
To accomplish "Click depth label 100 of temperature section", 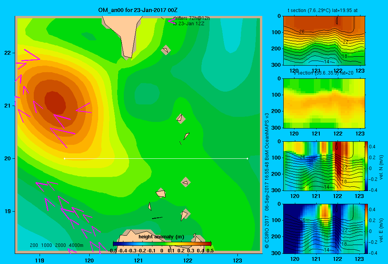I will click(276, 32).
